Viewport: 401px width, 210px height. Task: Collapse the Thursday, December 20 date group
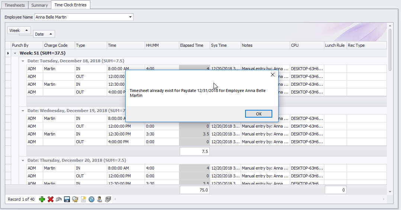click(x=23, y=160)
